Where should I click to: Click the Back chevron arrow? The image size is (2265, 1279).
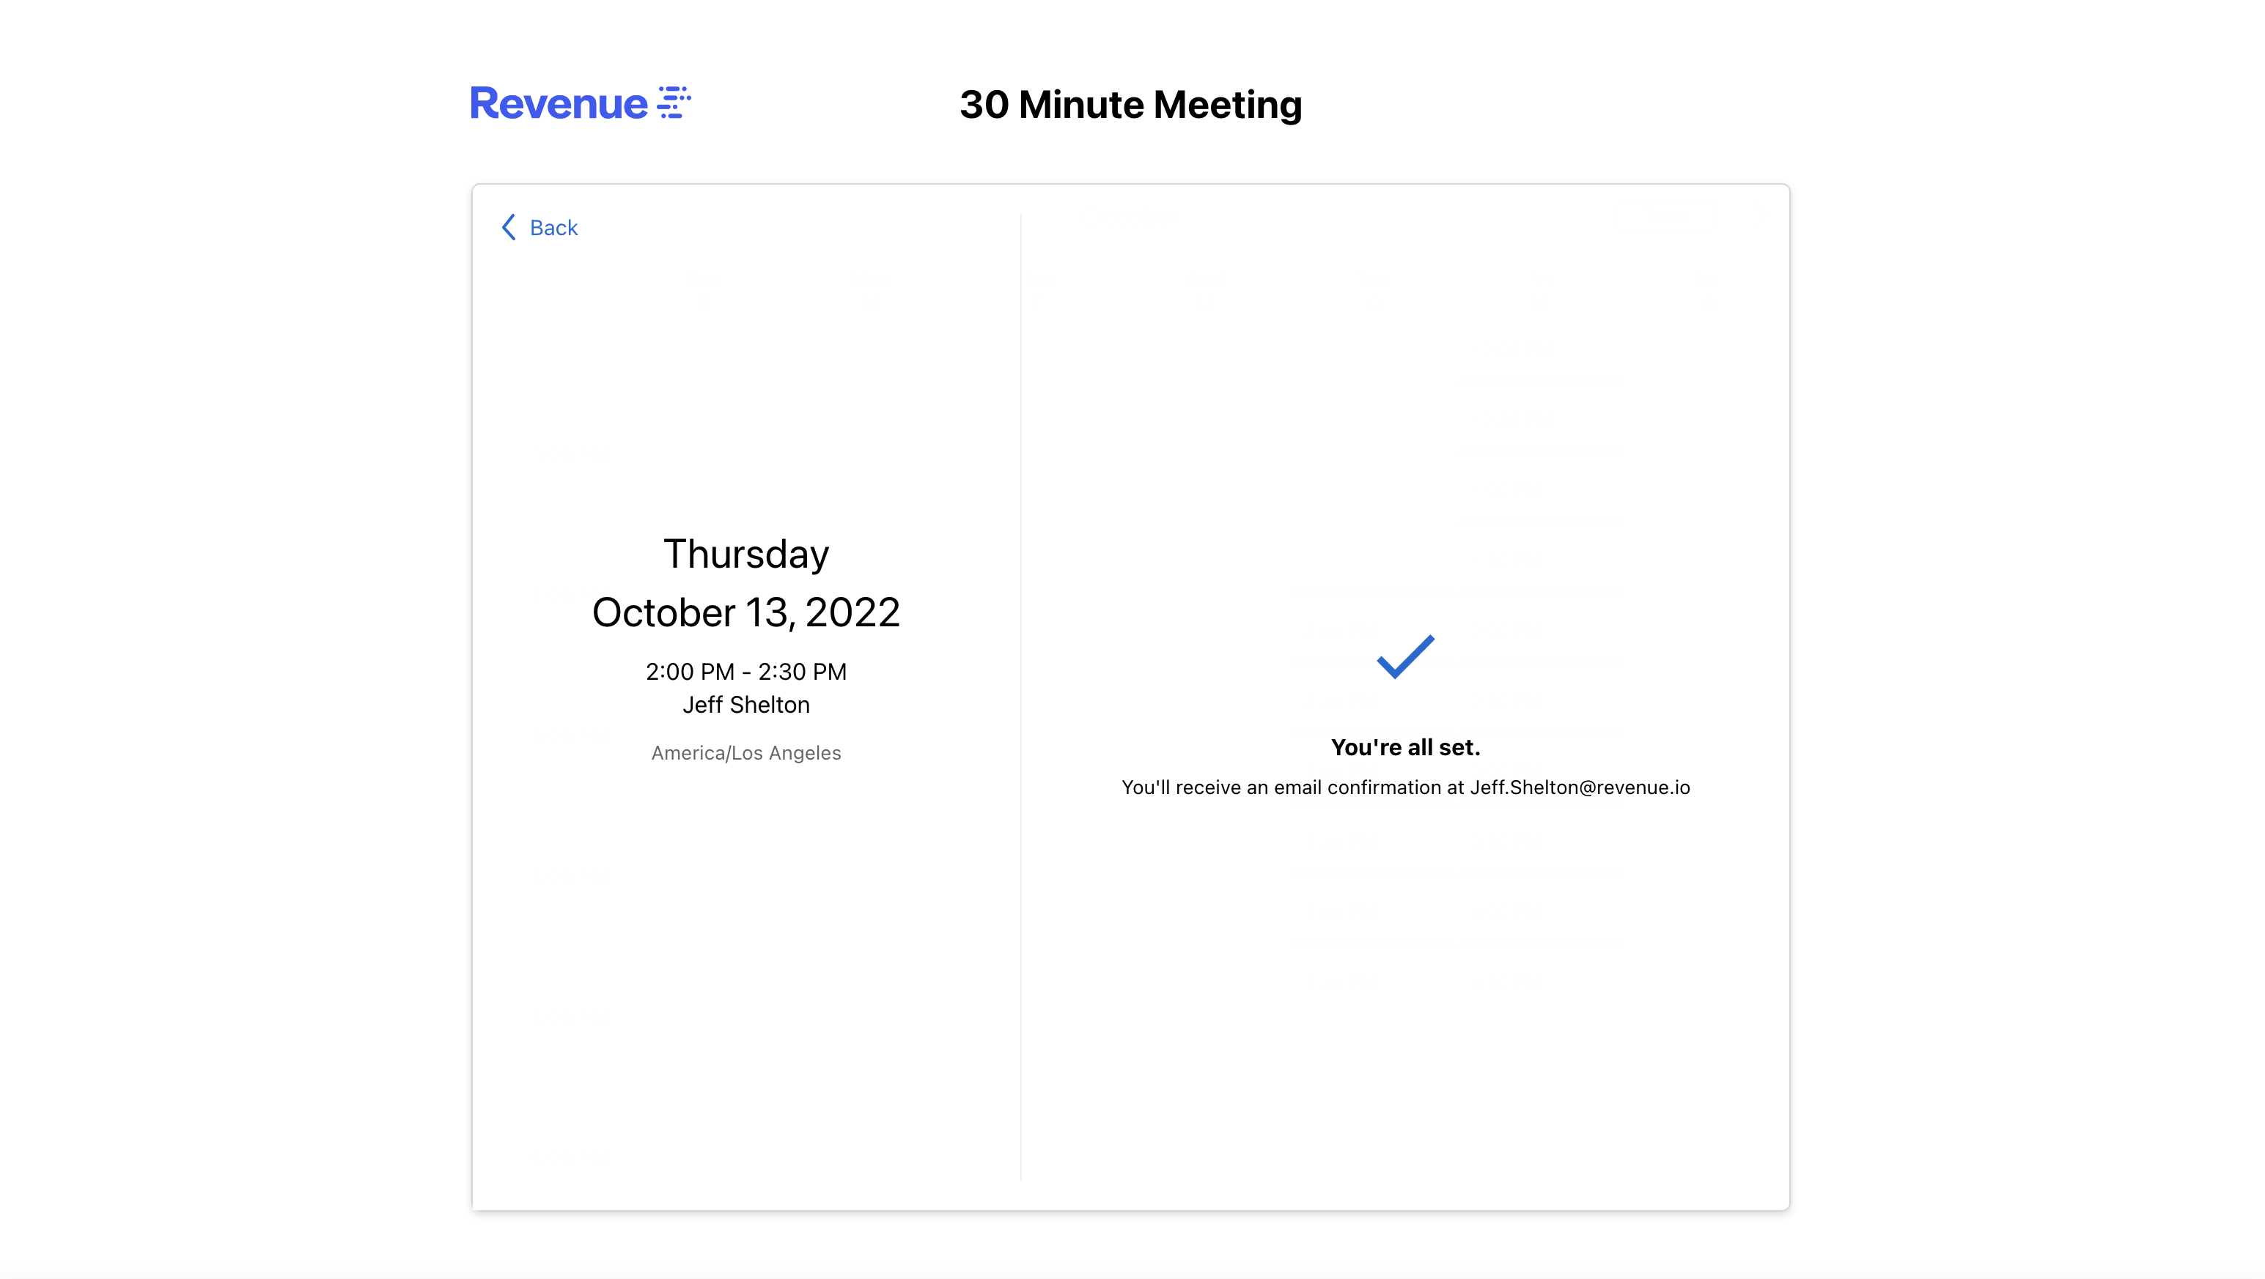point(508,228)
